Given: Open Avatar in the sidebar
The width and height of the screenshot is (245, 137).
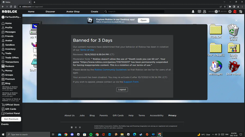Looking at the screenshot, I should click(x=7, y=40).
